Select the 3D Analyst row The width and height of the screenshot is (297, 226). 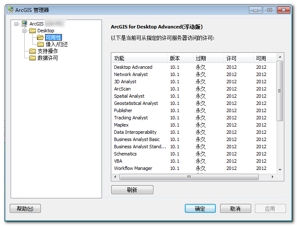(194, 82)
